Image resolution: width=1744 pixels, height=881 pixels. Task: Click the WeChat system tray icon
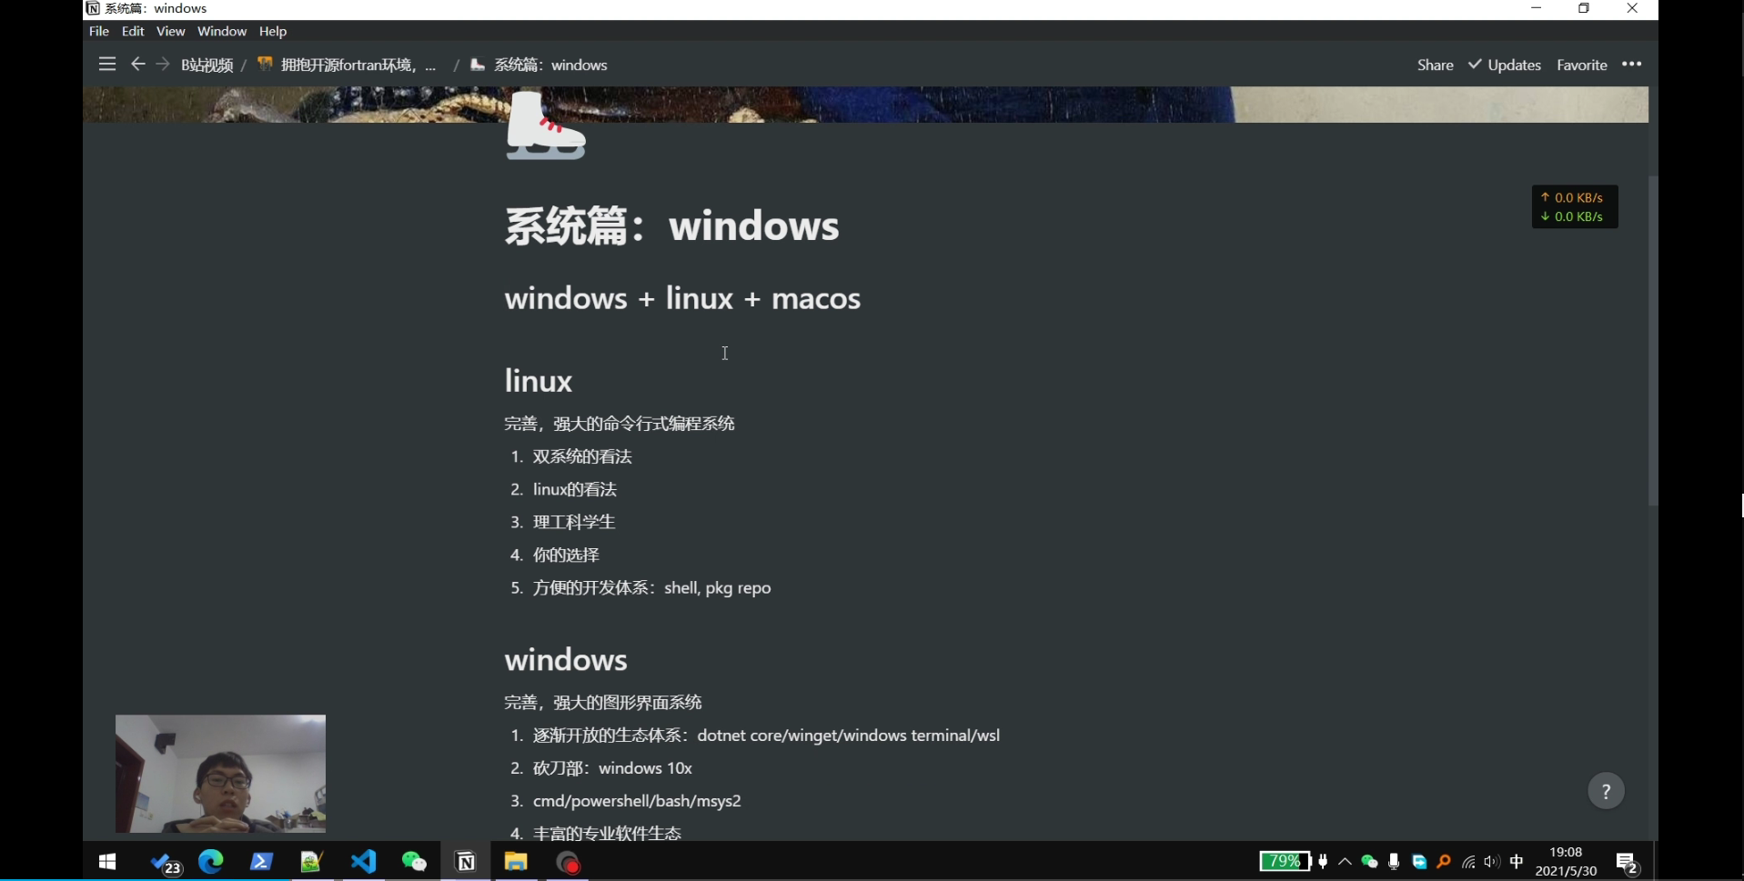[x=1369, y=861]
